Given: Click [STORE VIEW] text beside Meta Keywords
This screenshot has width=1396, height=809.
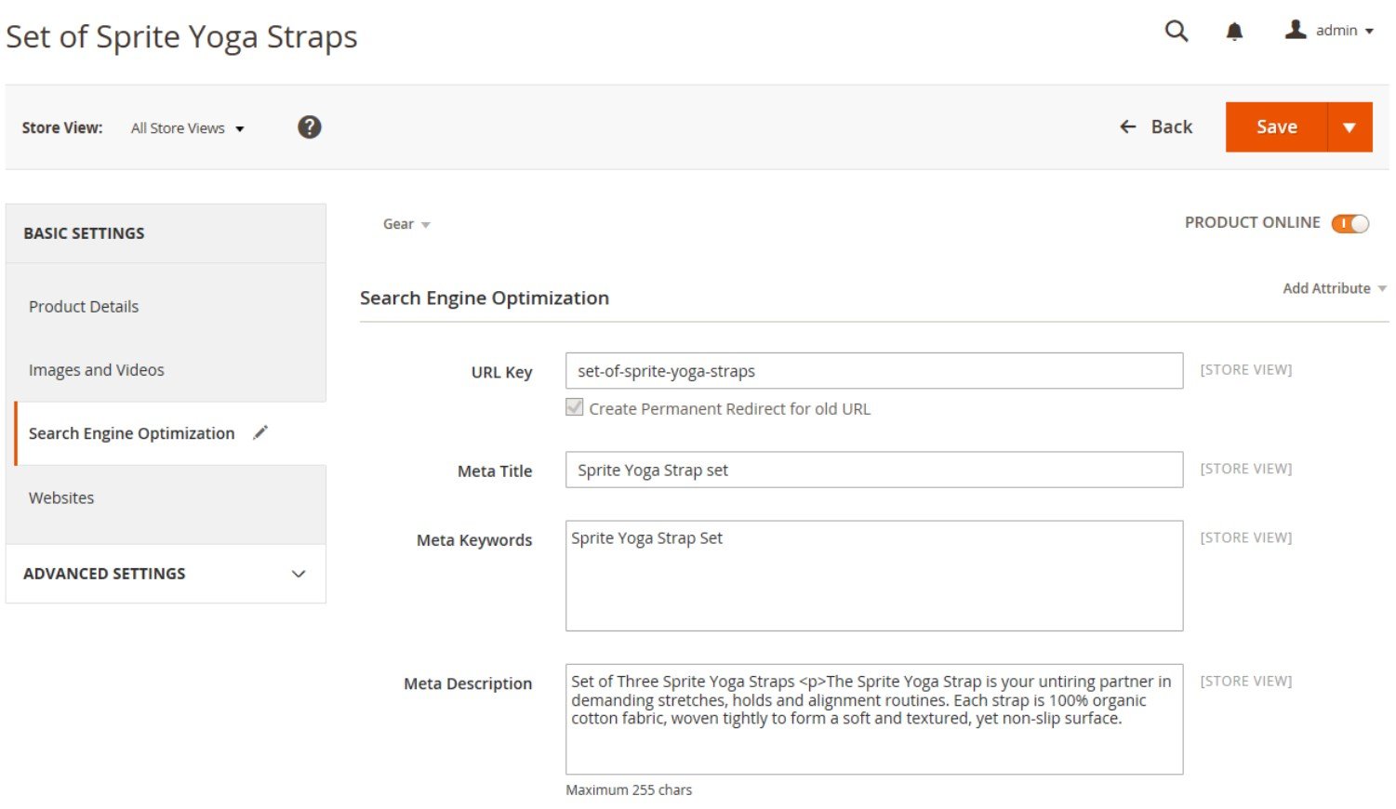Looking at the screenshot, I should [1246, 537].
